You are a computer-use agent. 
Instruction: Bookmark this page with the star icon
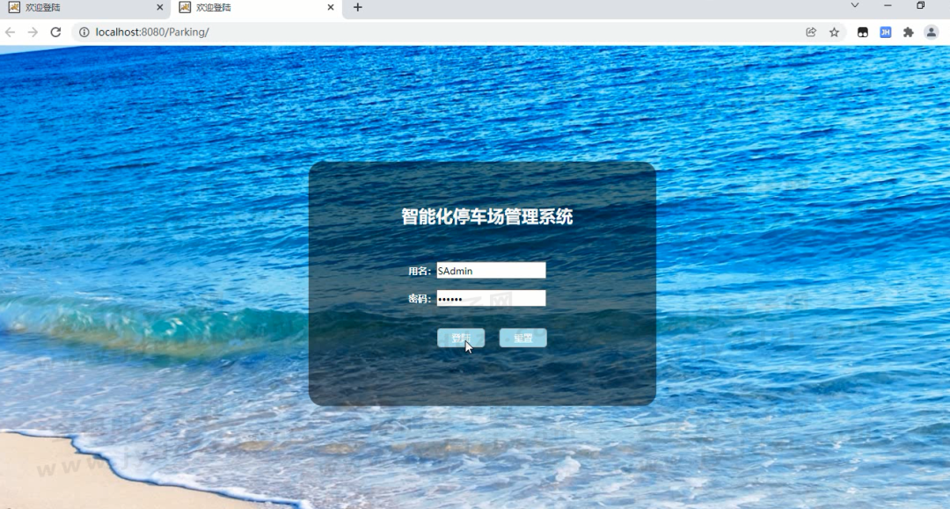point(834,32)
